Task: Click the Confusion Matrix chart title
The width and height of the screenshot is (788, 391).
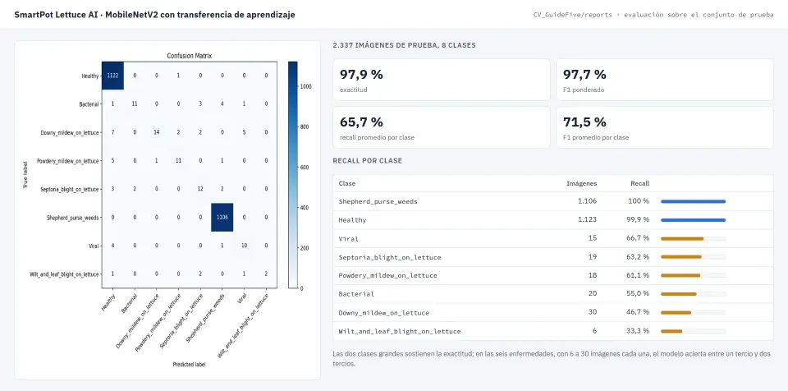Action: coord(190,56)
